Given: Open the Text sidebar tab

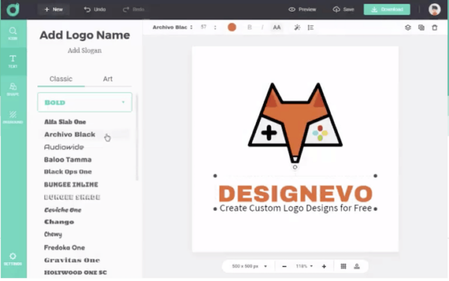Looking at the screenshot, I should pos(13,61).
